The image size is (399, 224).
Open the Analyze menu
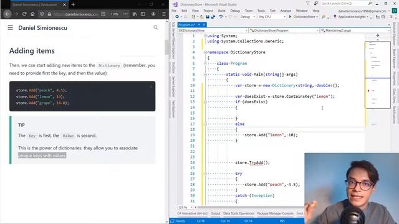click(x=286, y=11)
